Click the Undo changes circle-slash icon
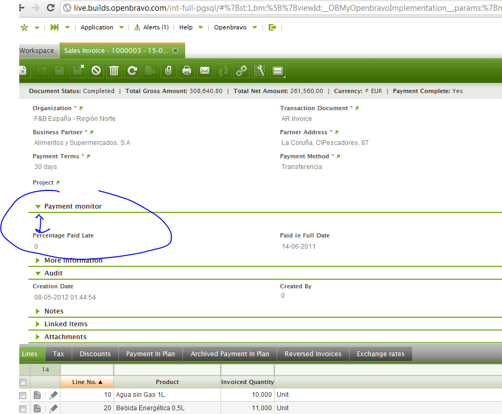 (96, 70)
